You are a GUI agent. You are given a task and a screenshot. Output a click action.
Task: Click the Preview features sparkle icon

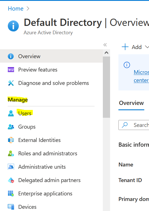click(11, 70)
